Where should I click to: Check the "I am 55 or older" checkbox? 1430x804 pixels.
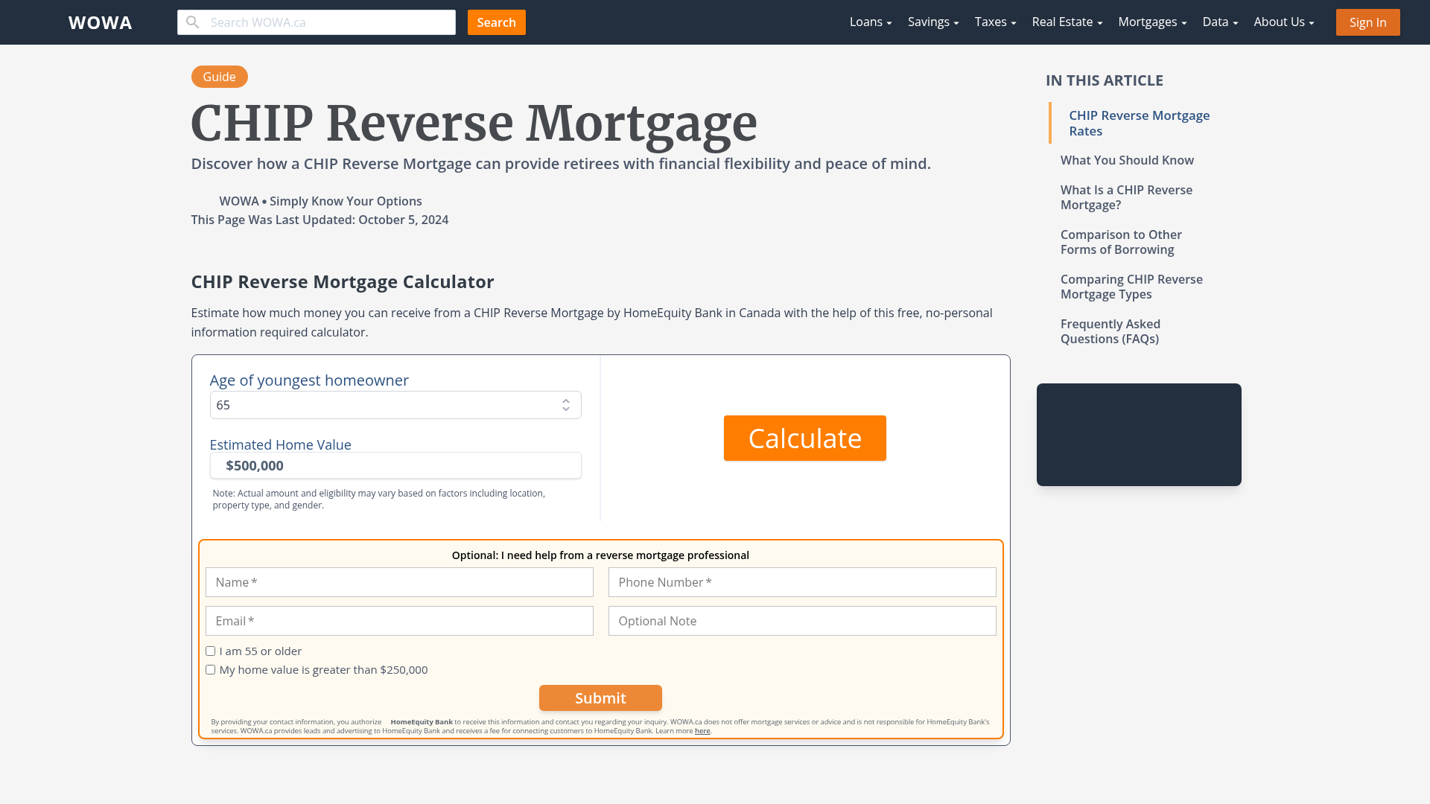click(210, 651)
